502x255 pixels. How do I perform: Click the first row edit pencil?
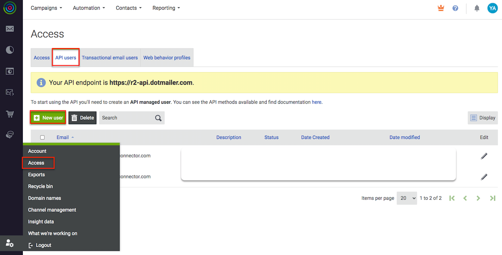(484, 156)
